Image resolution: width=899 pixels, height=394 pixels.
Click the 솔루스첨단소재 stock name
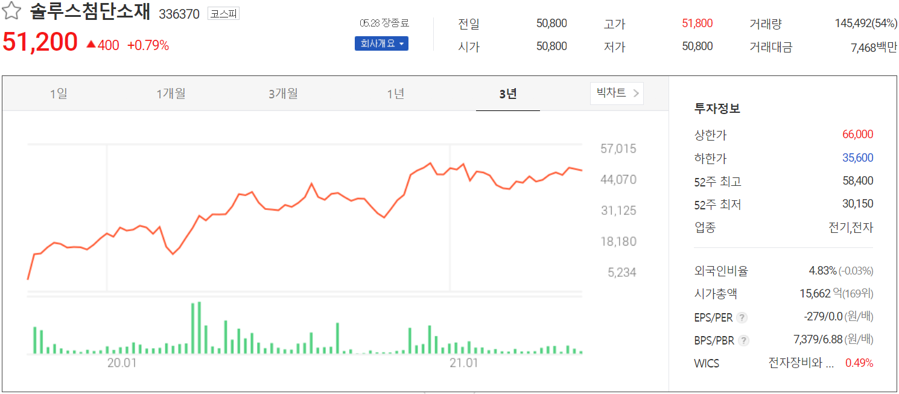[90, 12]
